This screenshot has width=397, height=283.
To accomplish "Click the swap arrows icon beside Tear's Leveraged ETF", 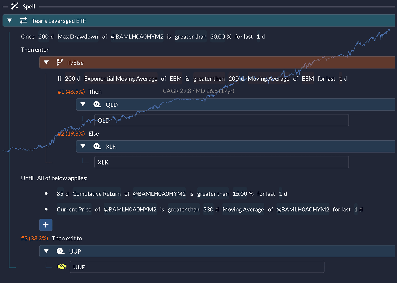I will pyautogui.click(x=24, y=20).
